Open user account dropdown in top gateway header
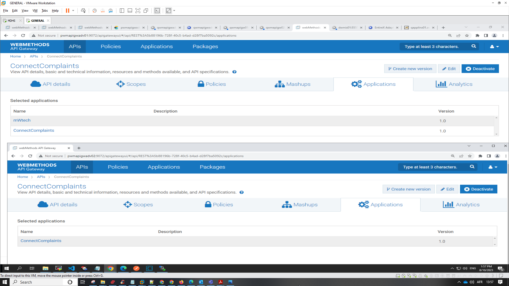The width and height of the screenshot is (509, 286). pos(494,47)
